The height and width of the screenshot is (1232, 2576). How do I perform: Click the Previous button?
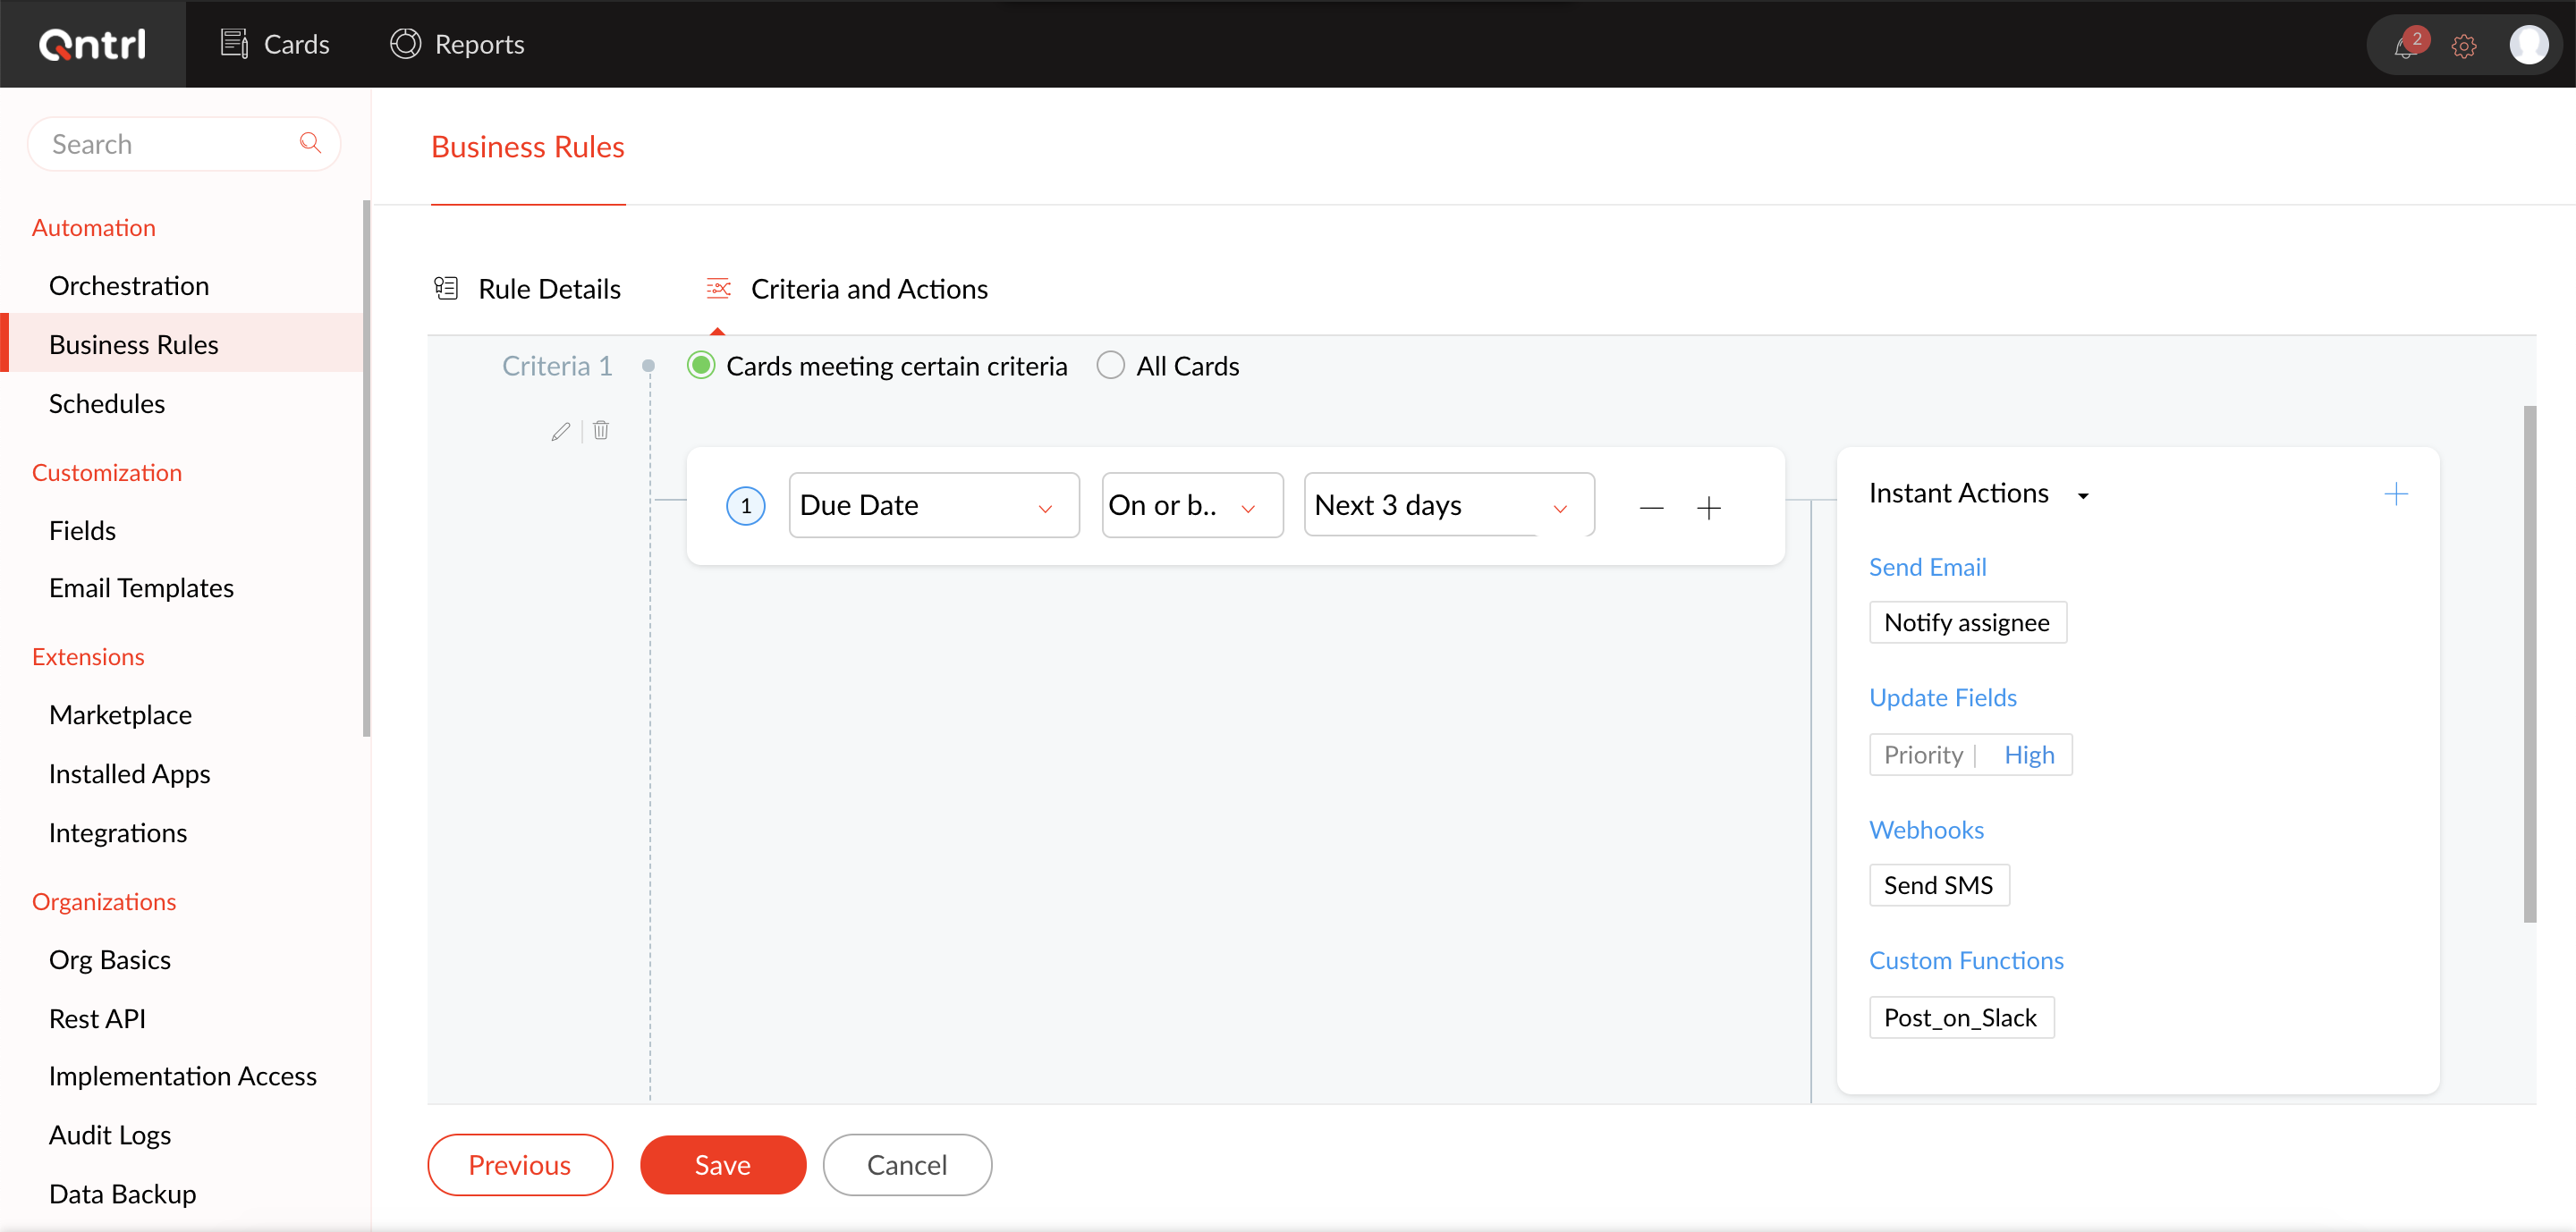pos(520,1164)
